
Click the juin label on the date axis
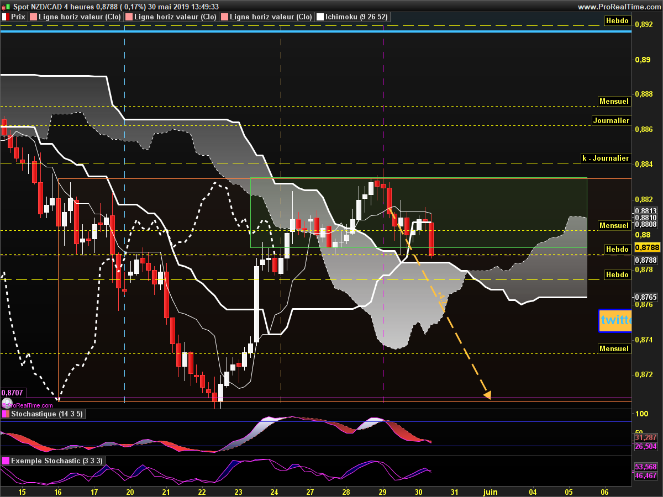click(490, 491)
